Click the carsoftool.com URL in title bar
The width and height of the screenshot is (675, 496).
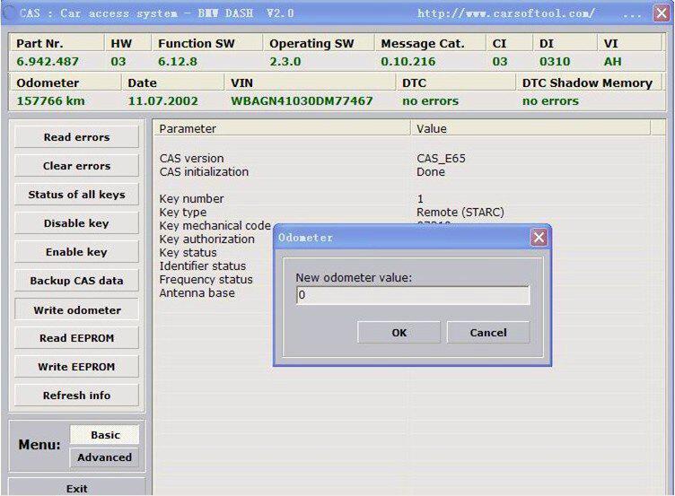coord(506,13)
